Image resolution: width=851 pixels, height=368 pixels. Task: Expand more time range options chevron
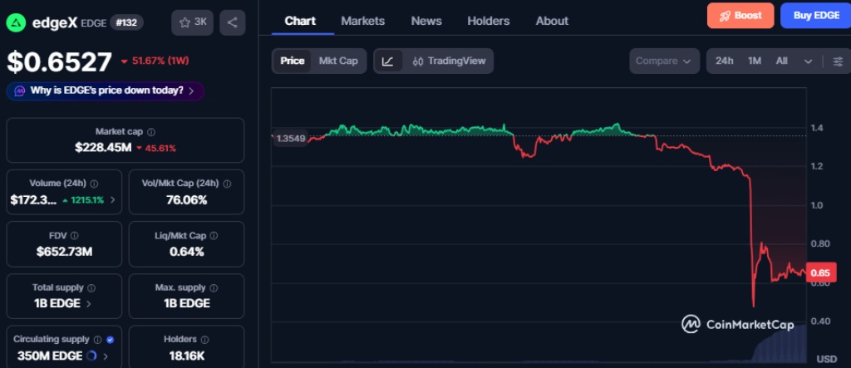(x=808, y=61)
